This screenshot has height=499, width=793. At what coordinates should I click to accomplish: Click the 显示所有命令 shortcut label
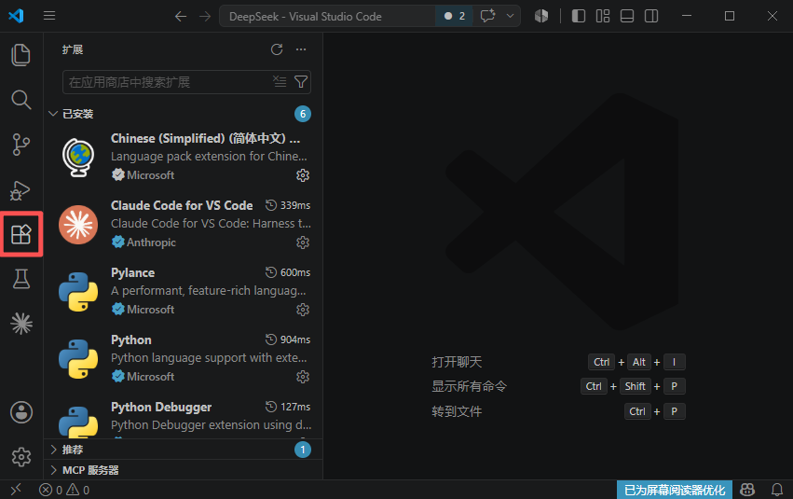coord(469,386)
